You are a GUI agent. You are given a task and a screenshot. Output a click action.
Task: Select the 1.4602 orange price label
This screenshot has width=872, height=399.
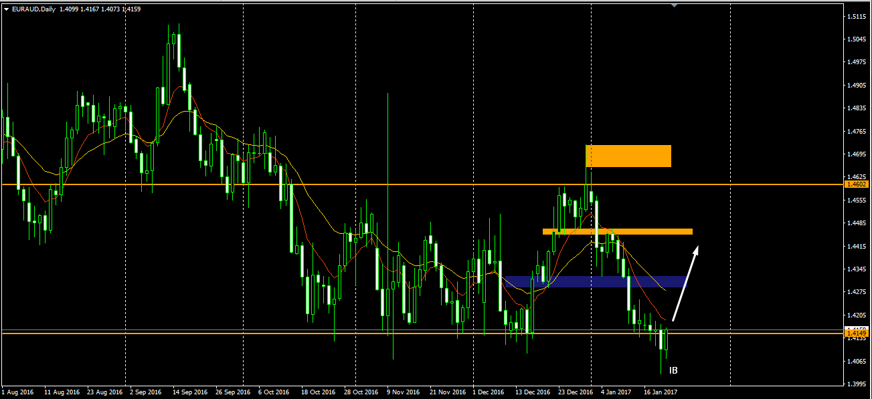[857, 184]
